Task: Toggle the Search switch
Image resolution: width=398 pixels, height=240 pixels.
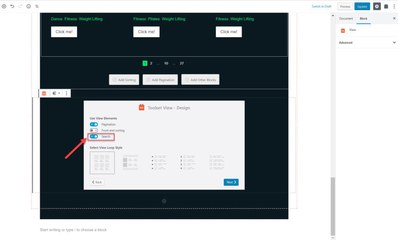Action: click(94, 136)
